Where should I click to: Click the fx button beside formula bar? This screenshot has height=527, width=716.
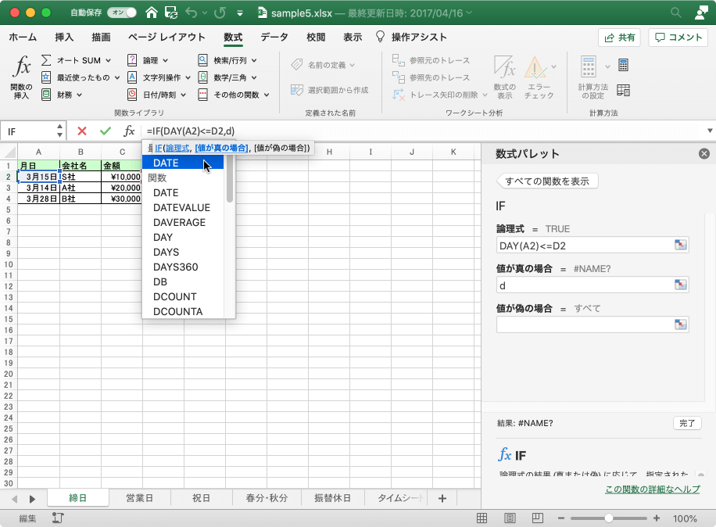(129, 131)
